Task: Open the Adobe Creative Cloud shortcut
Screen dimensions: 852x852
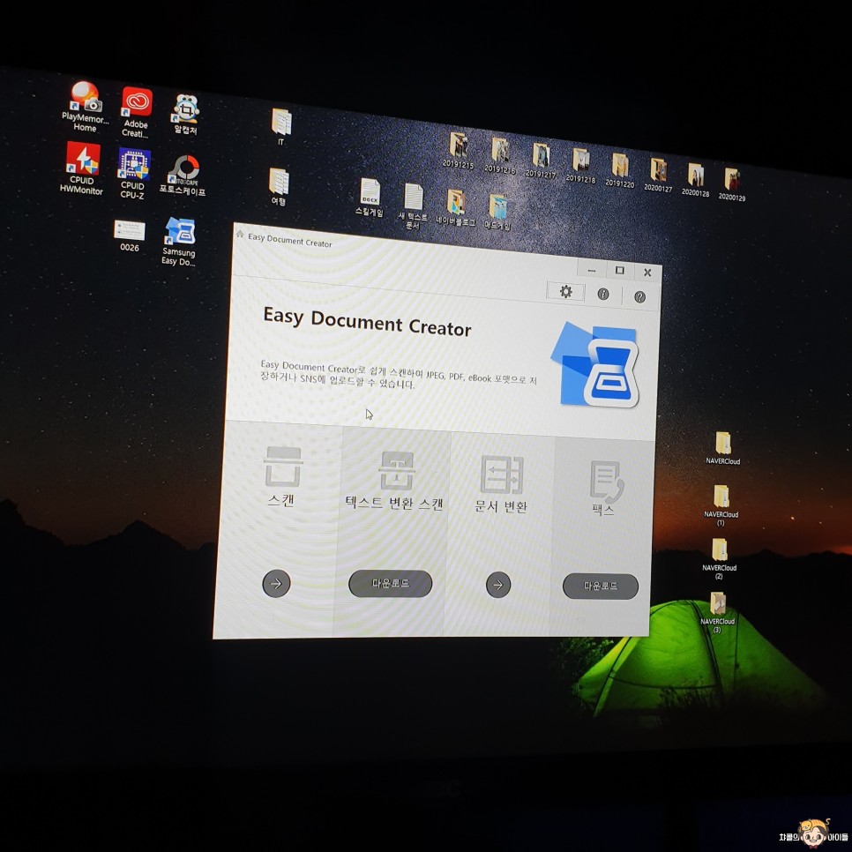Action: (137, 103)
